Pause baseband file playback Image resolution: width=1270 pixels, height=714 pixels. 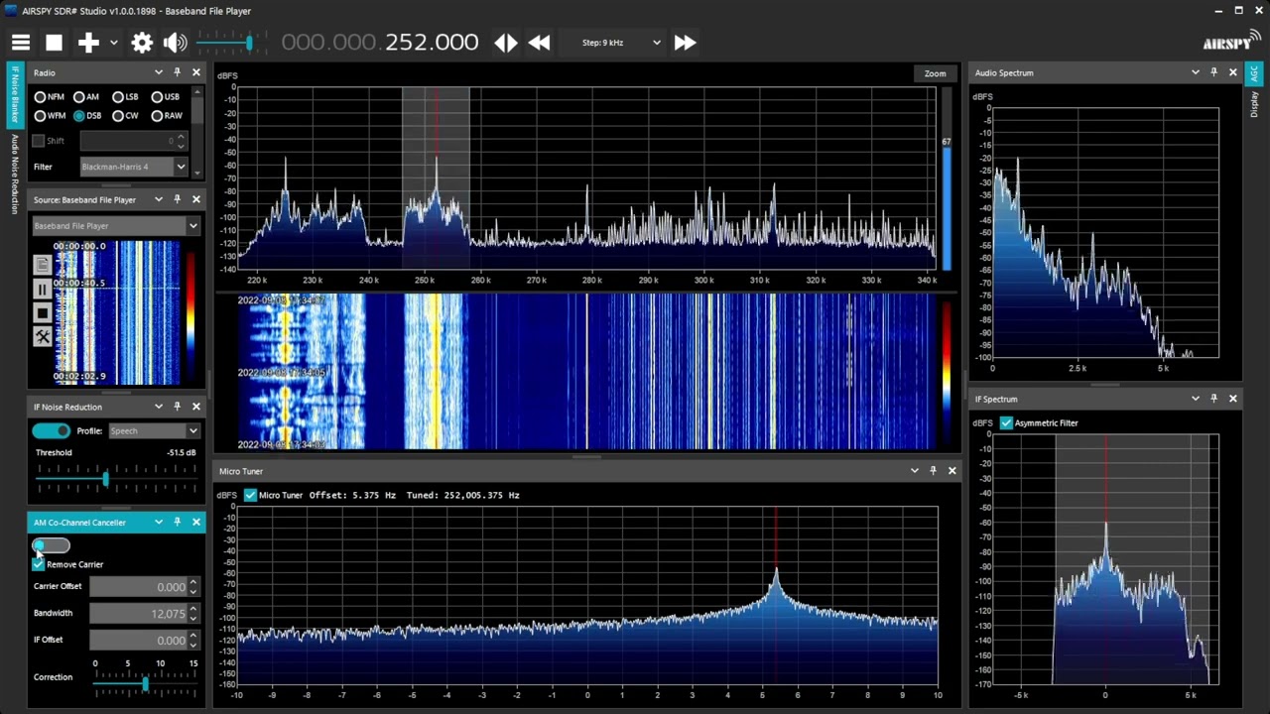[x=42, y=289]
